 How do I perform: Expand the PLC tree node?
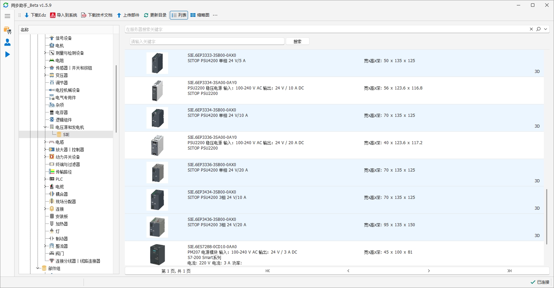point(45,179)
